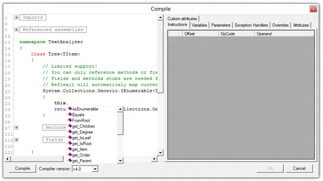Image resolution: width=323 pixels, height=181 pixels.
Task: Close the Compile dialog window
Action: tap(313, 9)
